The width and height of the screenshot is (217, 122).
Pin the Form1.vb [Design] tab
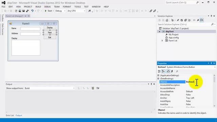pos(25,16)
